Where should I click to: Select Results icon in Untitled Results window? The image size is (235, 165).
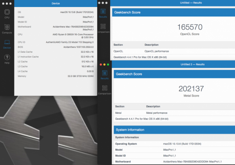[103, 11]
